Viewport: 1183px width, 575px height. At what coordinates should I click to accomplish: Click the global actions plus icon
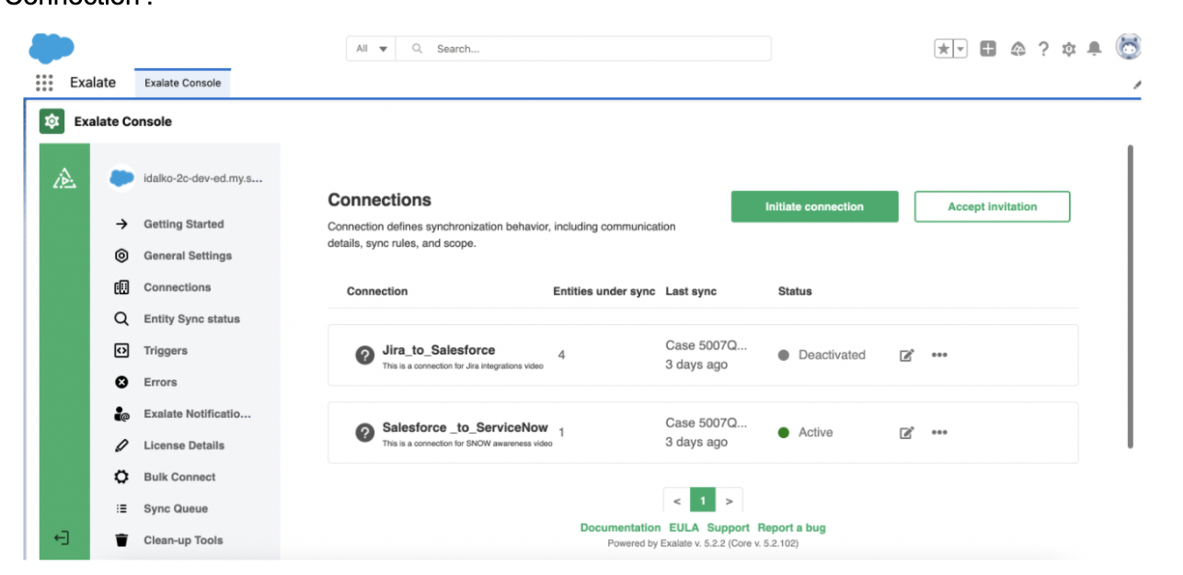point(988,50)
